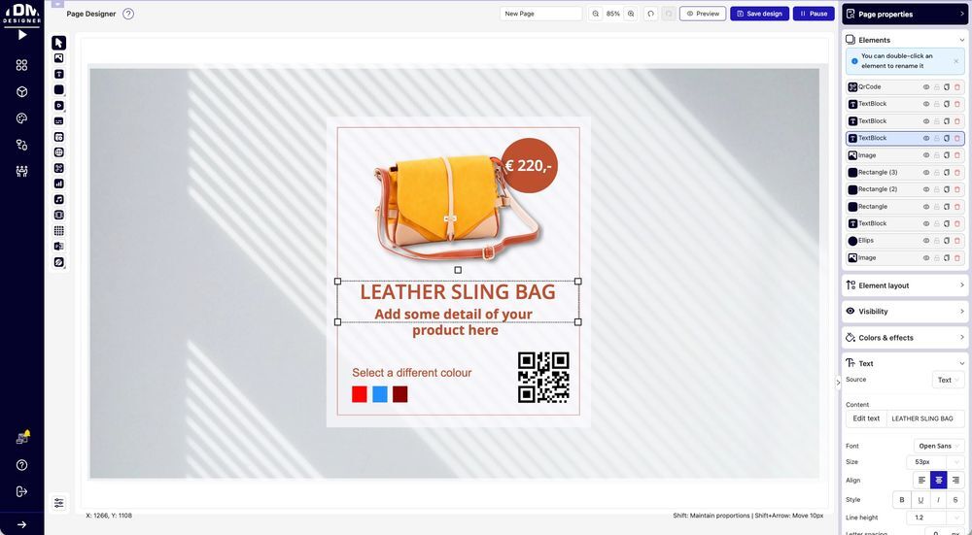This screenshot has width=972, height=535.
Task: Undo the last action
Action: (x=651, y=14)
